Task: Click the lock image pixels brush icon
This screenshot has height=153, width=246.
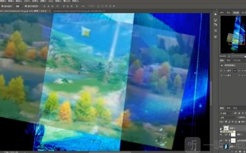Action: pos(228,122)
